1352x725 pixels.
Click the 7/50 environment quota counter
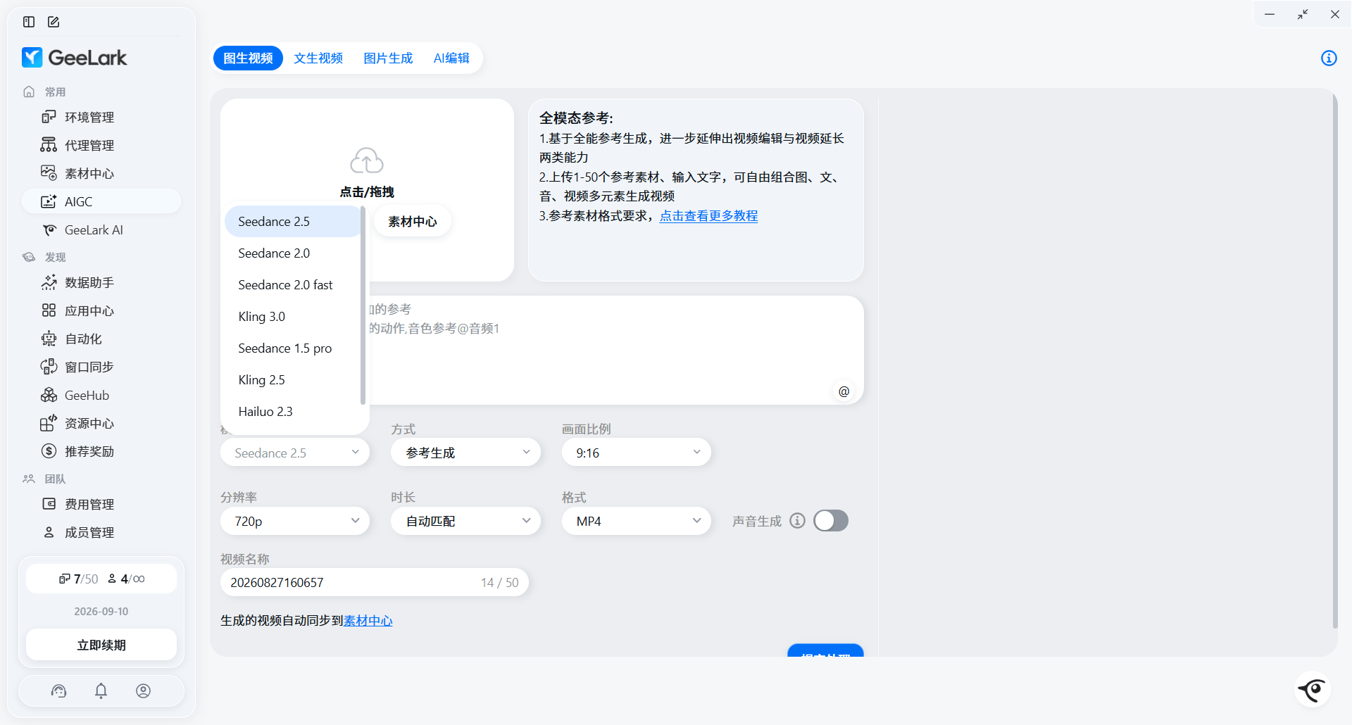click(x=79, y=579)
